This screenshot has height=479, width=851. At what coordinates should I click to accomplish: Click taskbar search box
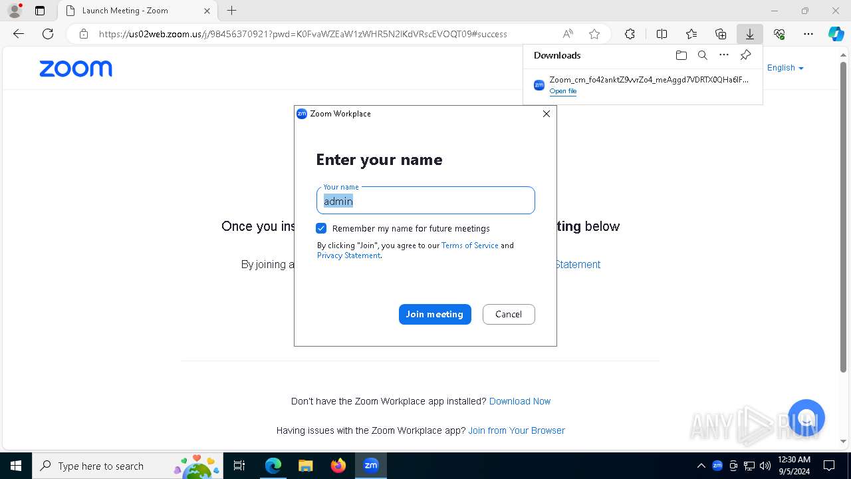pyautogui.click(x=126, y=466)
